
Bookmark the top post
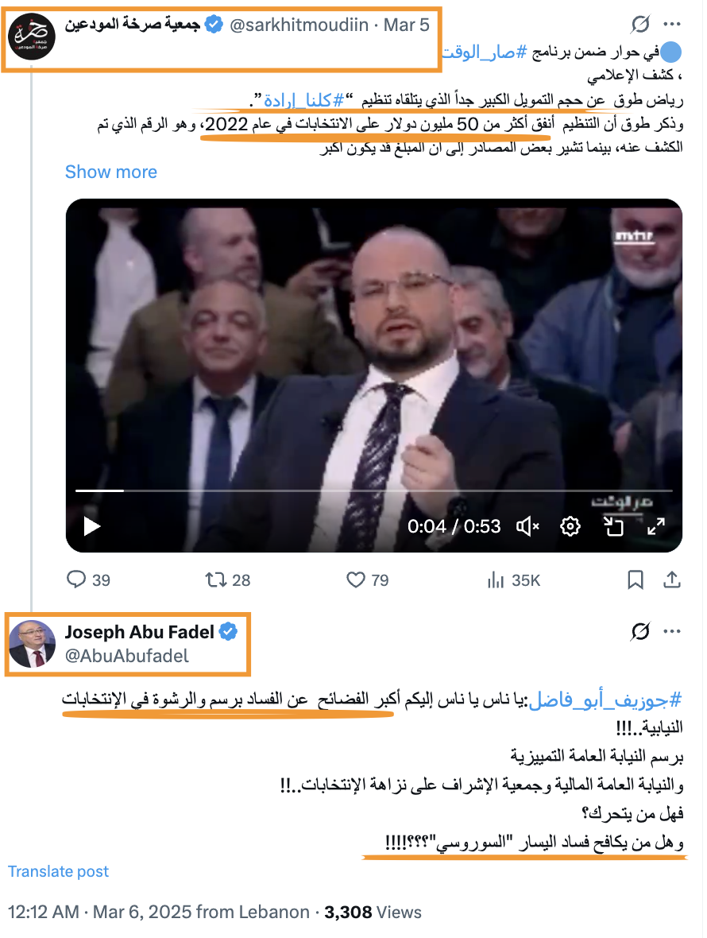click(x=636, y=579)
